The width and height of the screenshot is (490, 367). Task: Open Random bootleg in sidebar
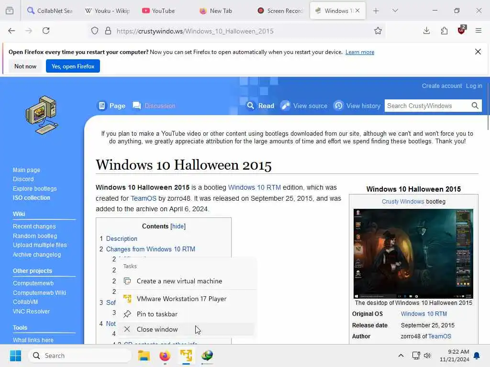click(35, 236)
